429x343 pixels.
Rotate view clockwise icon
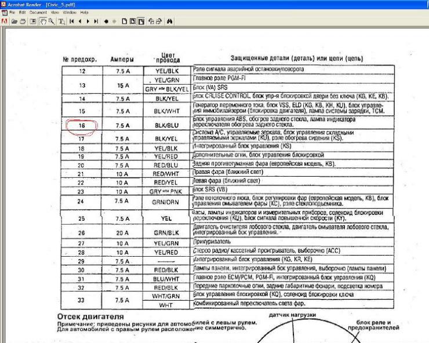pos(159,21)
